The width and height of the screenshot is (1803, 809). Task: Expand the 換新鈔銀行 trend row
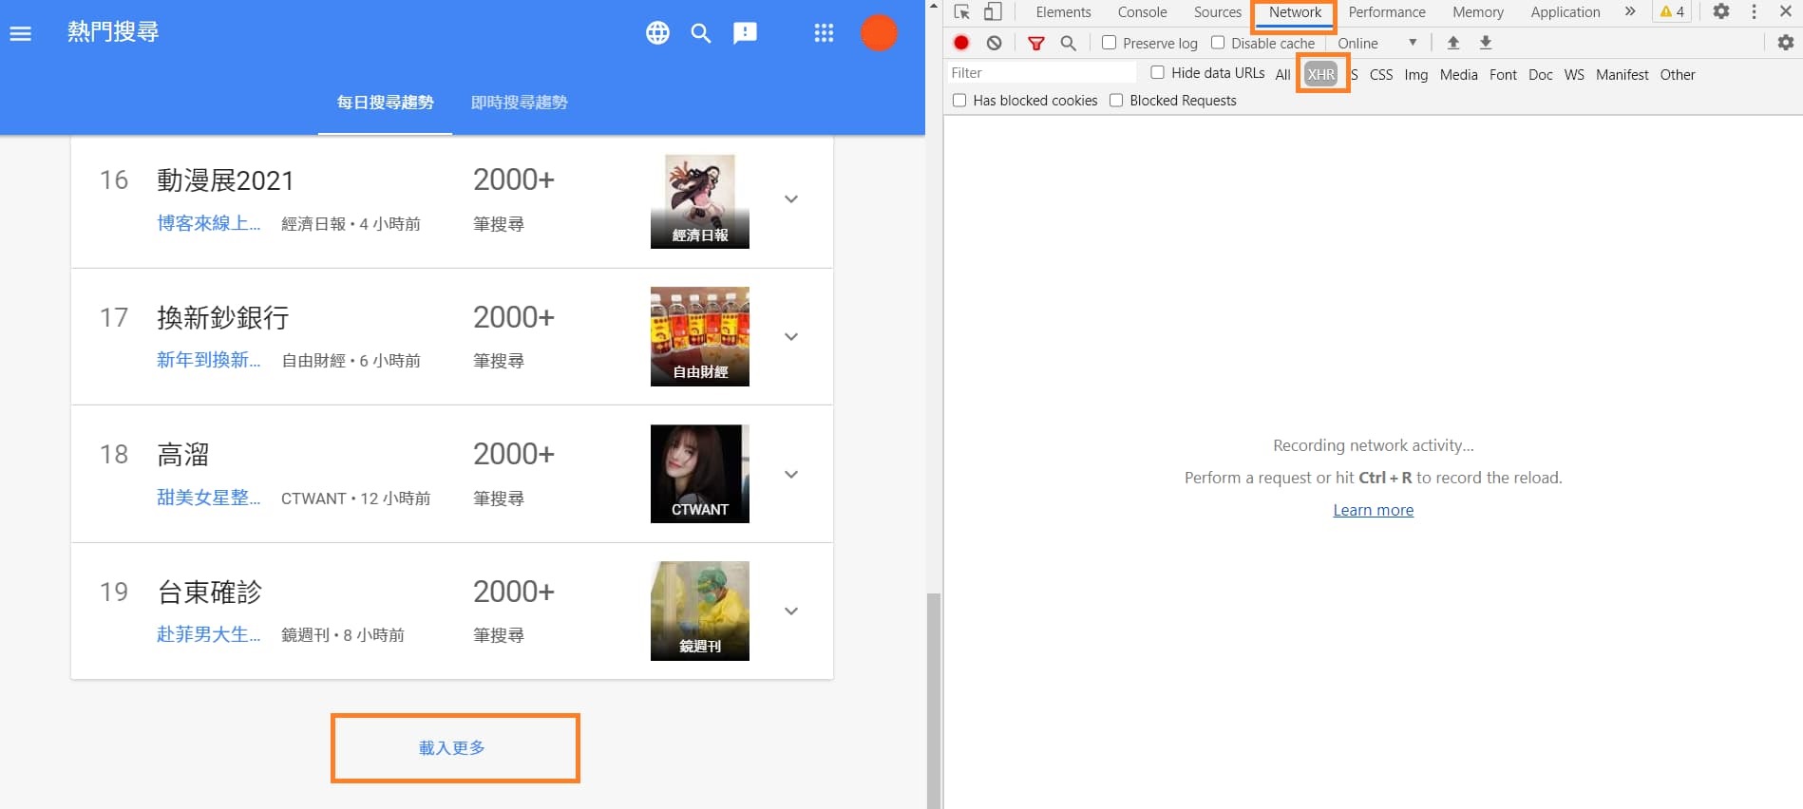point(791,337)
